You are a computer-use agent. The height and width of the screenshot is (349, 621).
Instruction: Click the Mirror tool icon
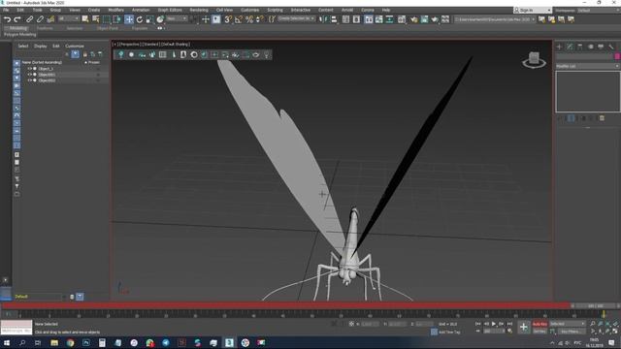[323, 19]
